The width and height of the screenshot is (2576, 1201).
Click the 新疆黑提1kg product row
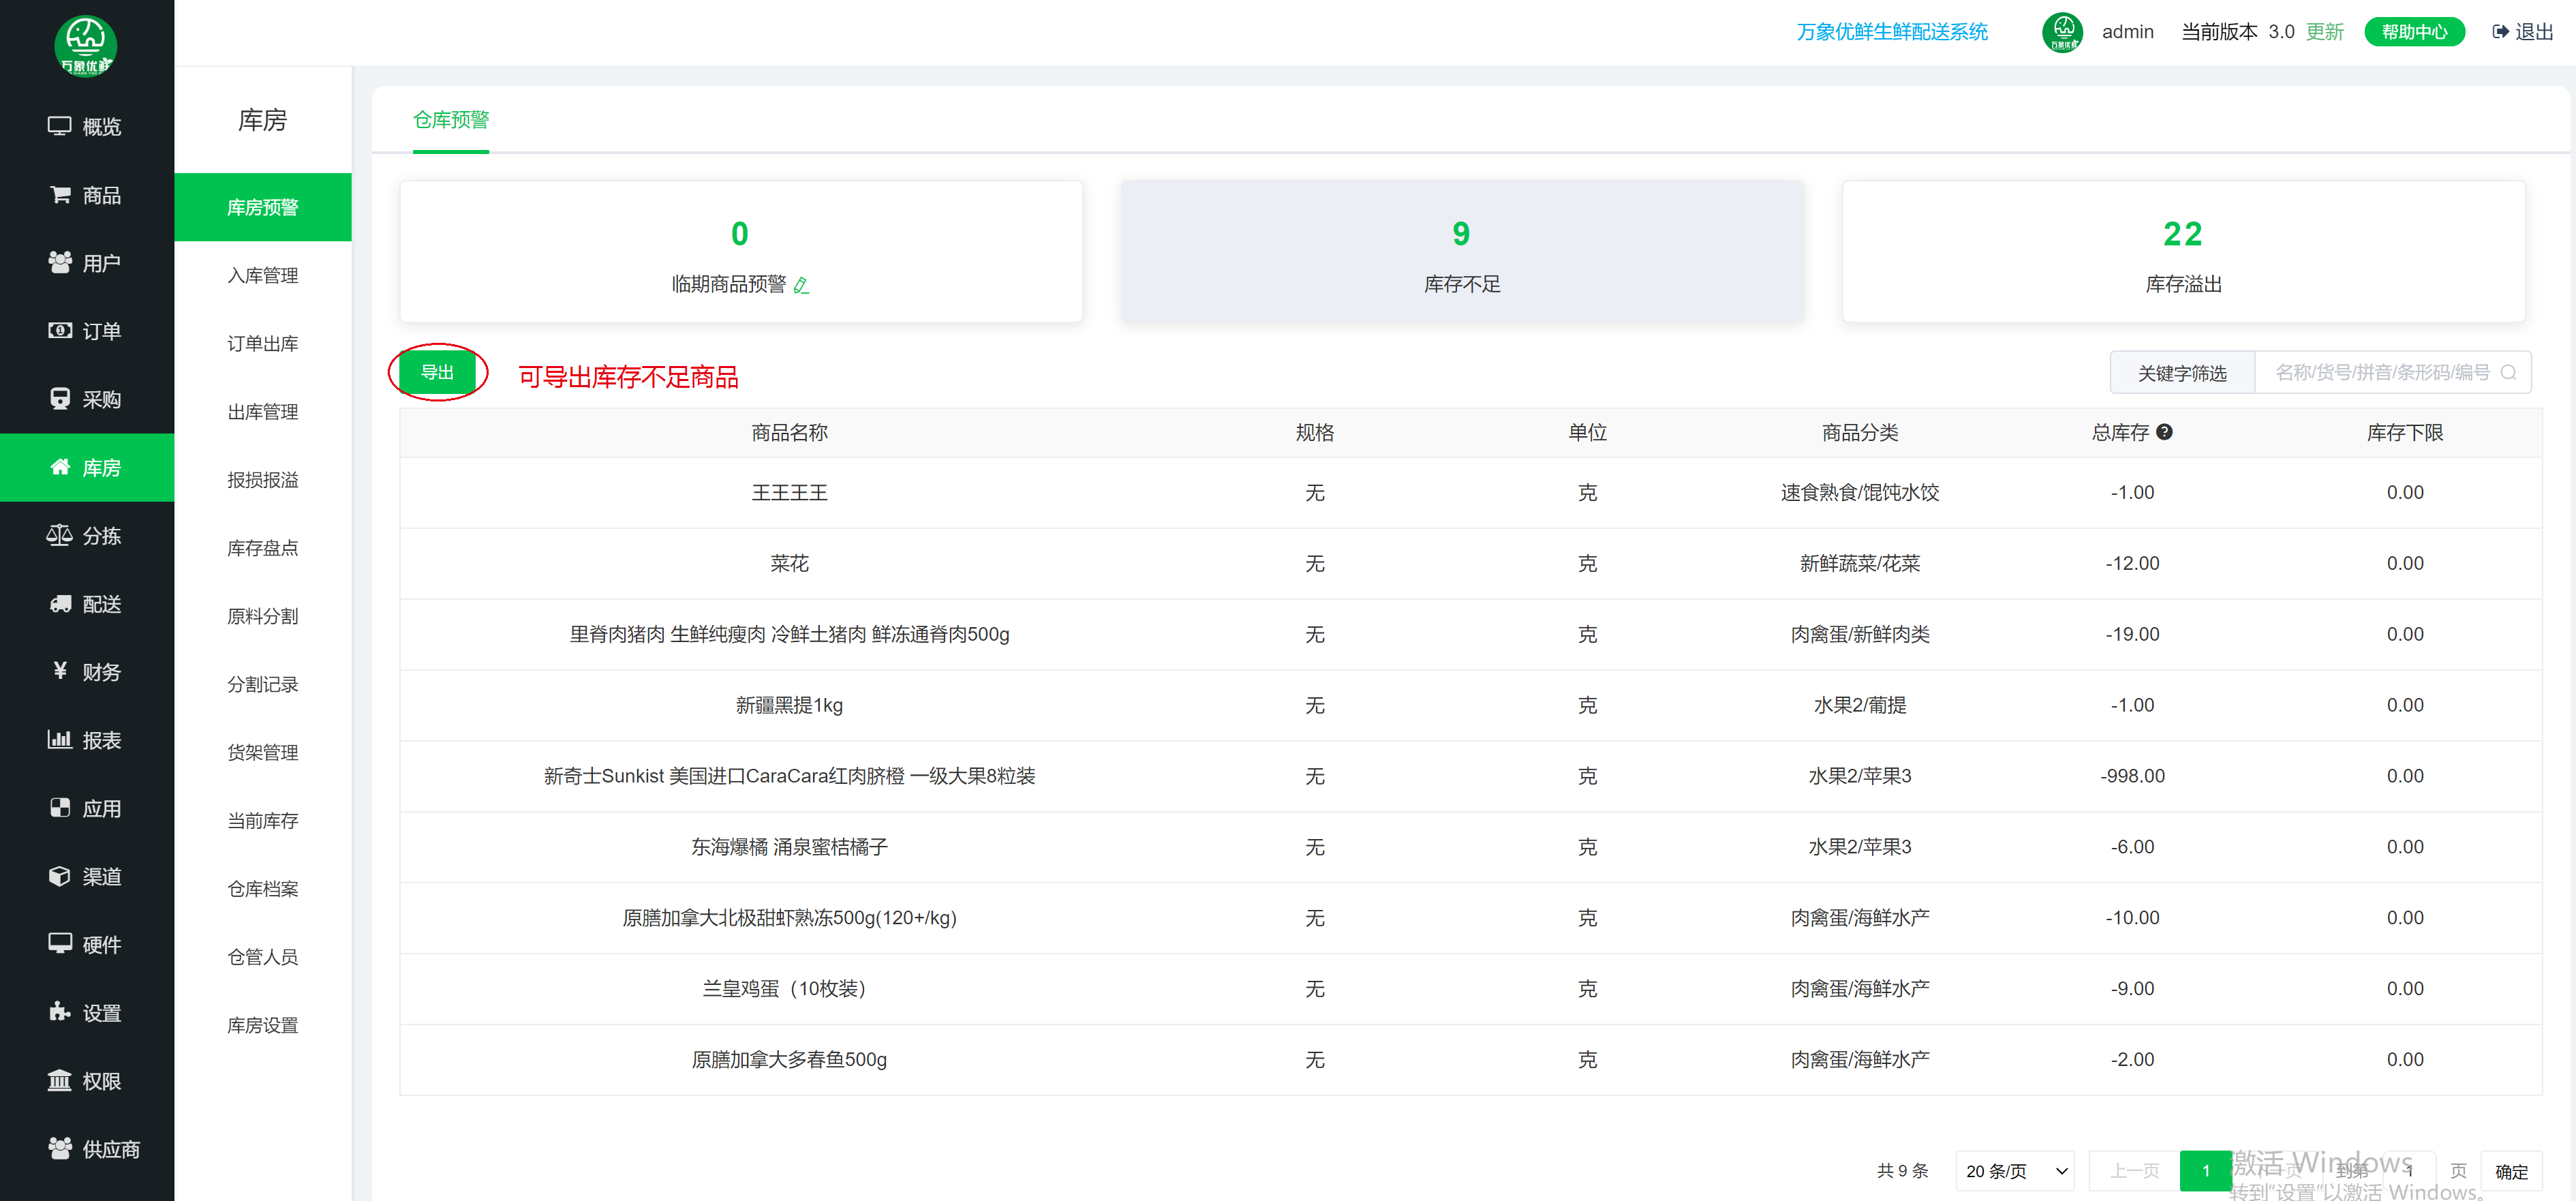(1471, 705)
